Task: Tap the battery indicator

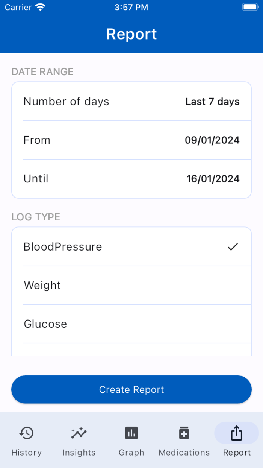Action: pyautogui.click(x=250, y=6)
